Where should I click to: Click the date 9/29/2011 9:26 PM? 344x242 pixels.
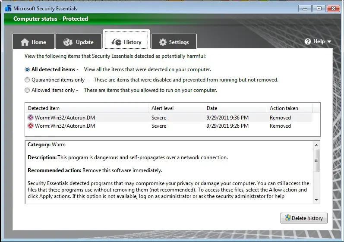tap(227, 126)
